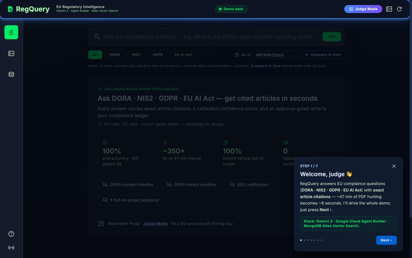Close the Welcome judge tour popup
Viewport: 412px width, 258px height.
(x=394, y=166)
